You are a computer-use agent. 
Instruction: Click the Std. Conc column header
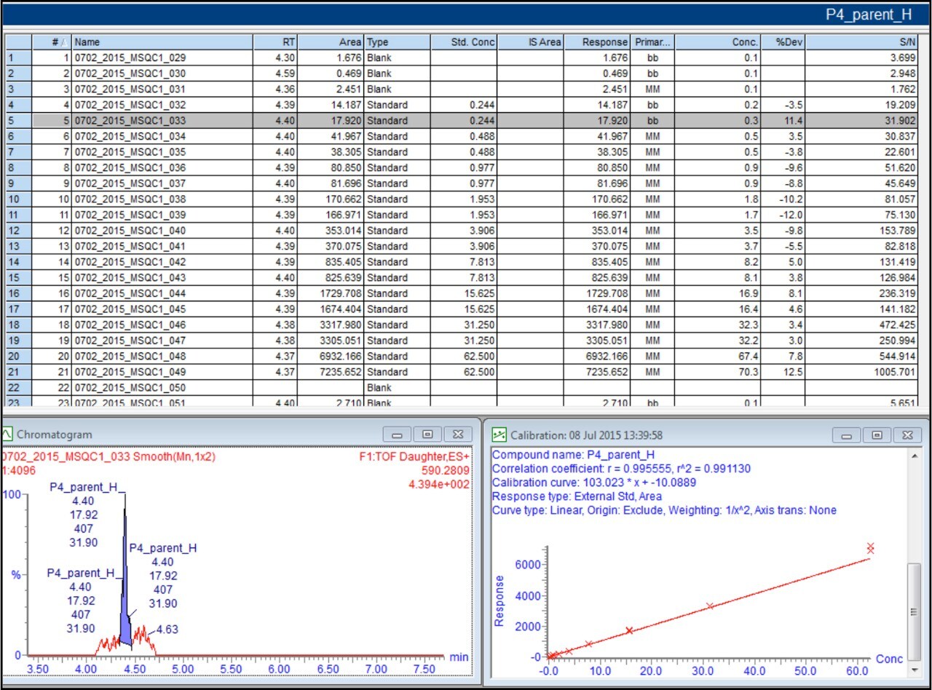(x=462, y=42)
